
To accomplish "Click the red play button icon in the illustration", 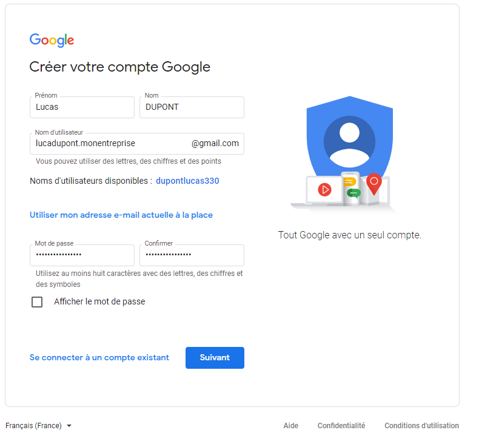I will pyautogui.click(x=326, y=189).
